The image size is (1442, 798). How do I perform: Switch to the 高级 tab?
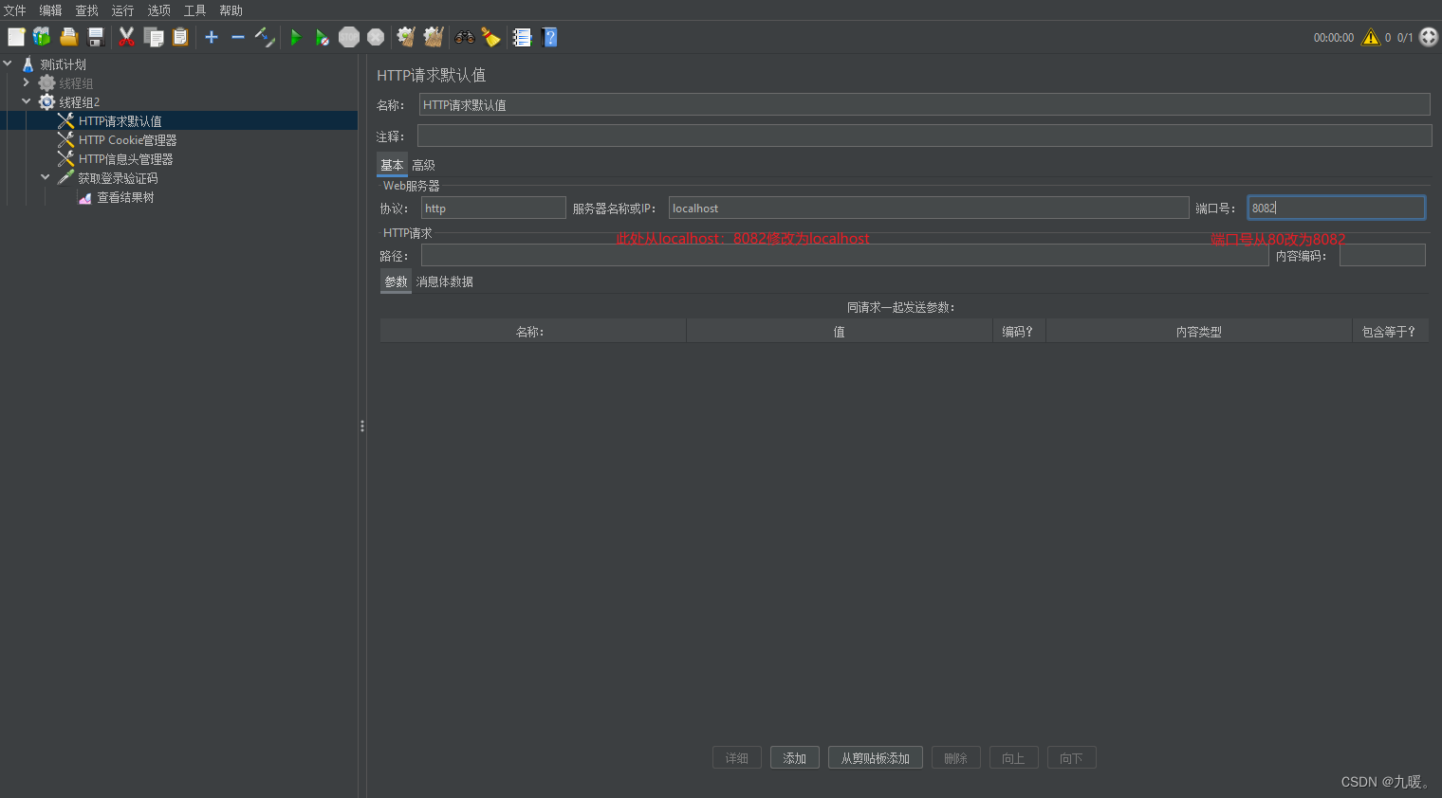(423, 164)
